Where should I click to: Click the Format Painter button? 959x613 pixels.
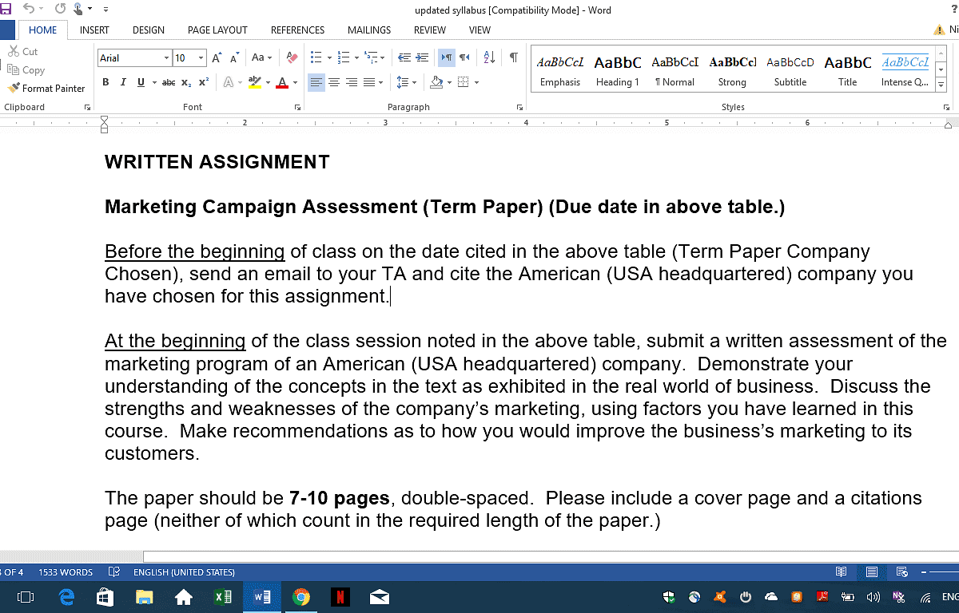coord(46,89)
